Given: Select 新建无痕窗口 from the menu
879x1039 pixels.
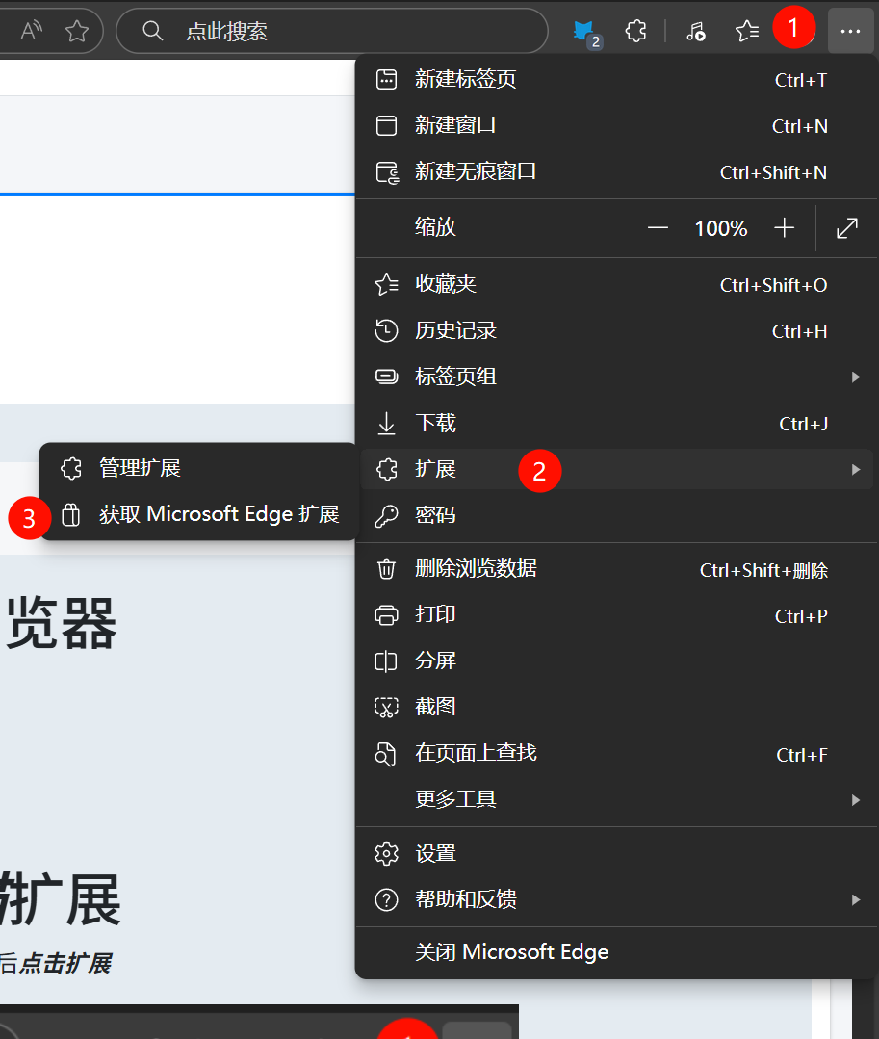Looking at the screenshot, I should coord(476,172).
